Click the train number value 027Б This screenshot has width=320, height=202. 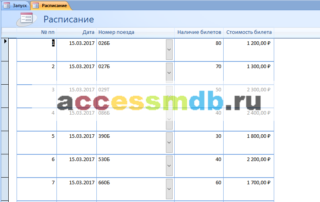(104, 67)
